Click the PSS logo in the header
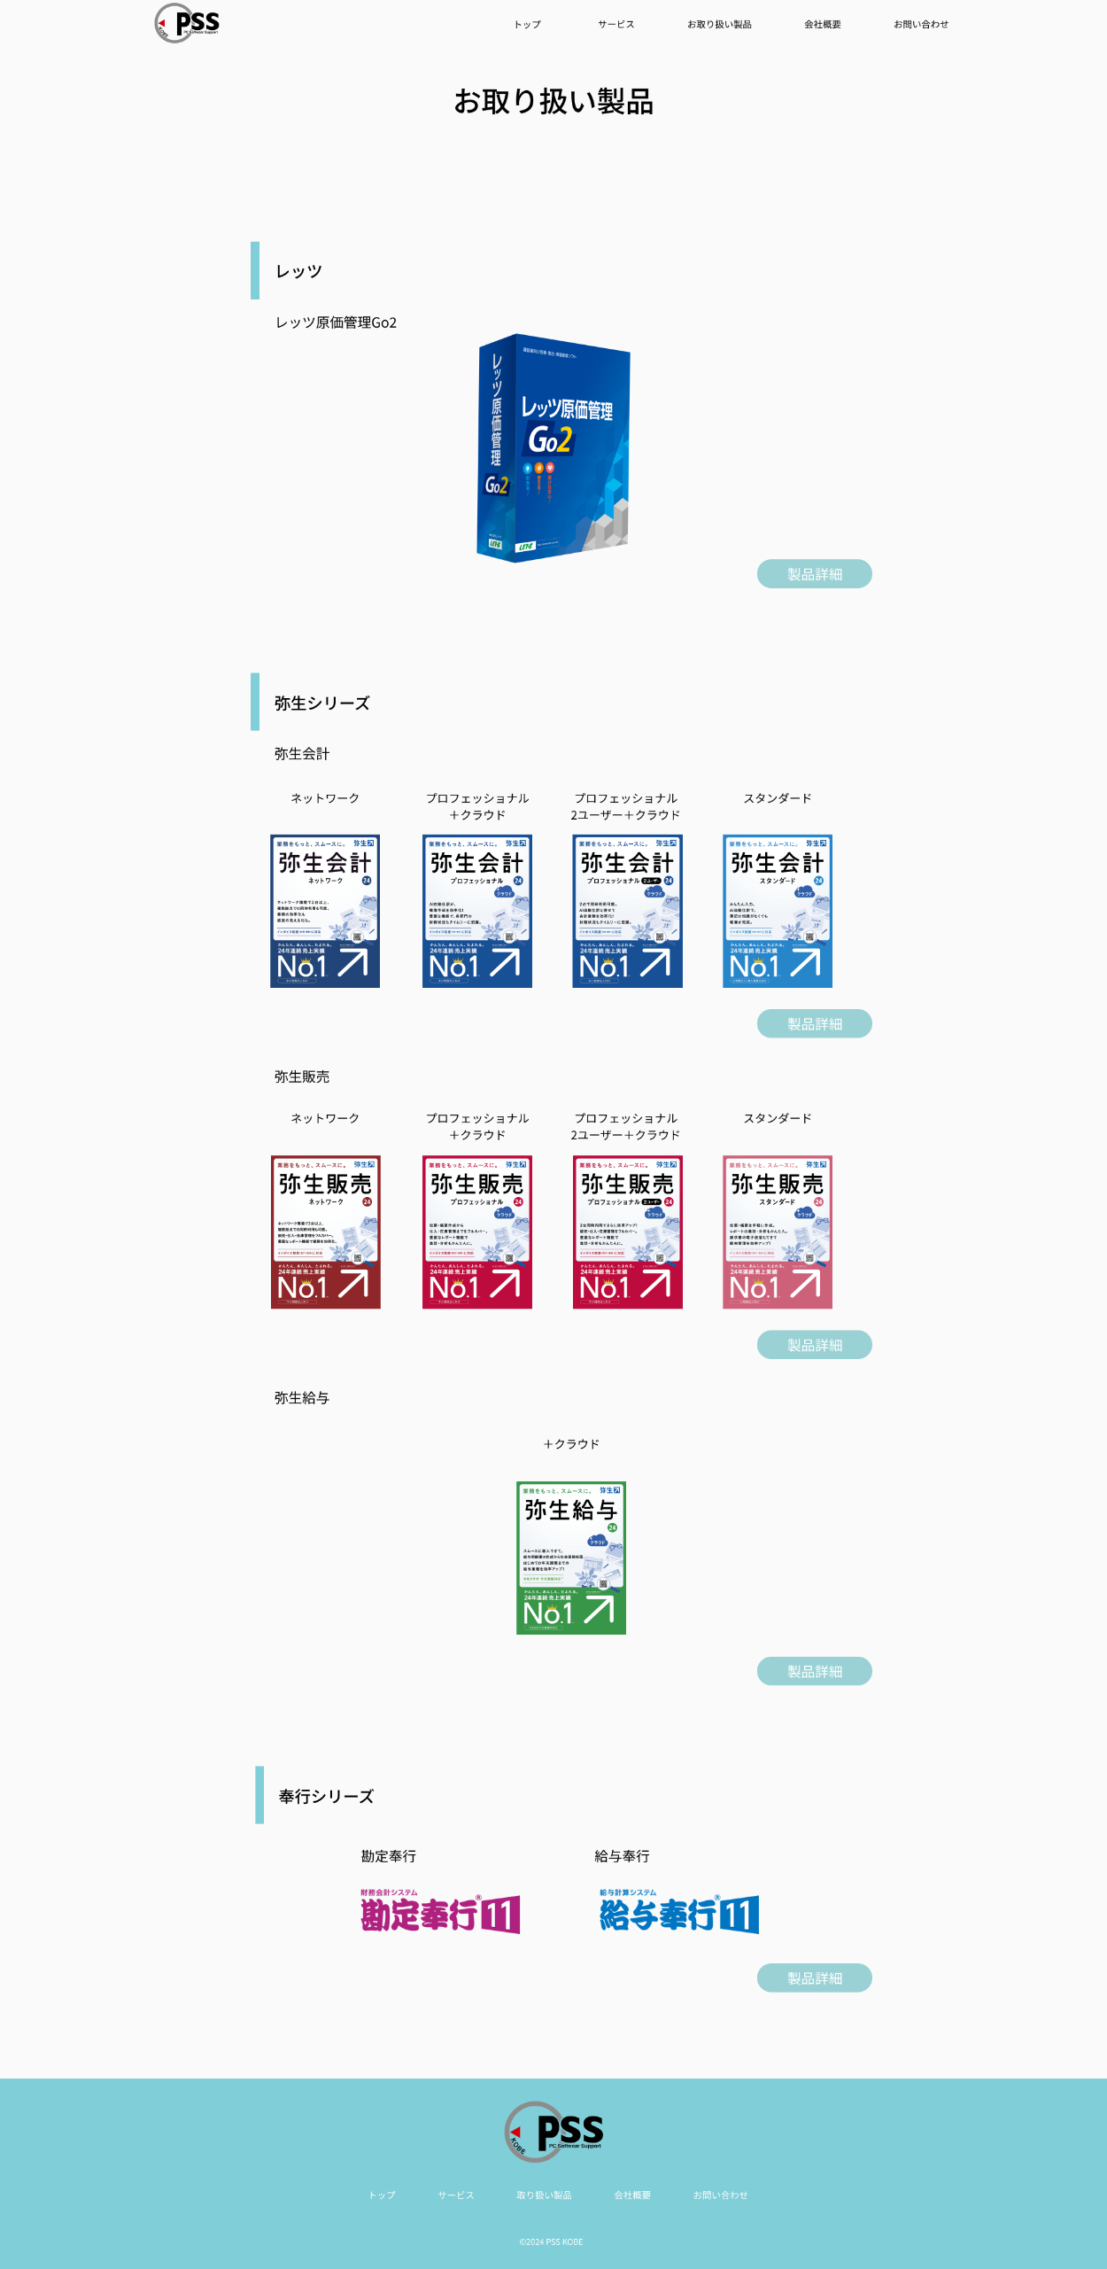The image size is (1107, 2269). click(x=188, y=23)
